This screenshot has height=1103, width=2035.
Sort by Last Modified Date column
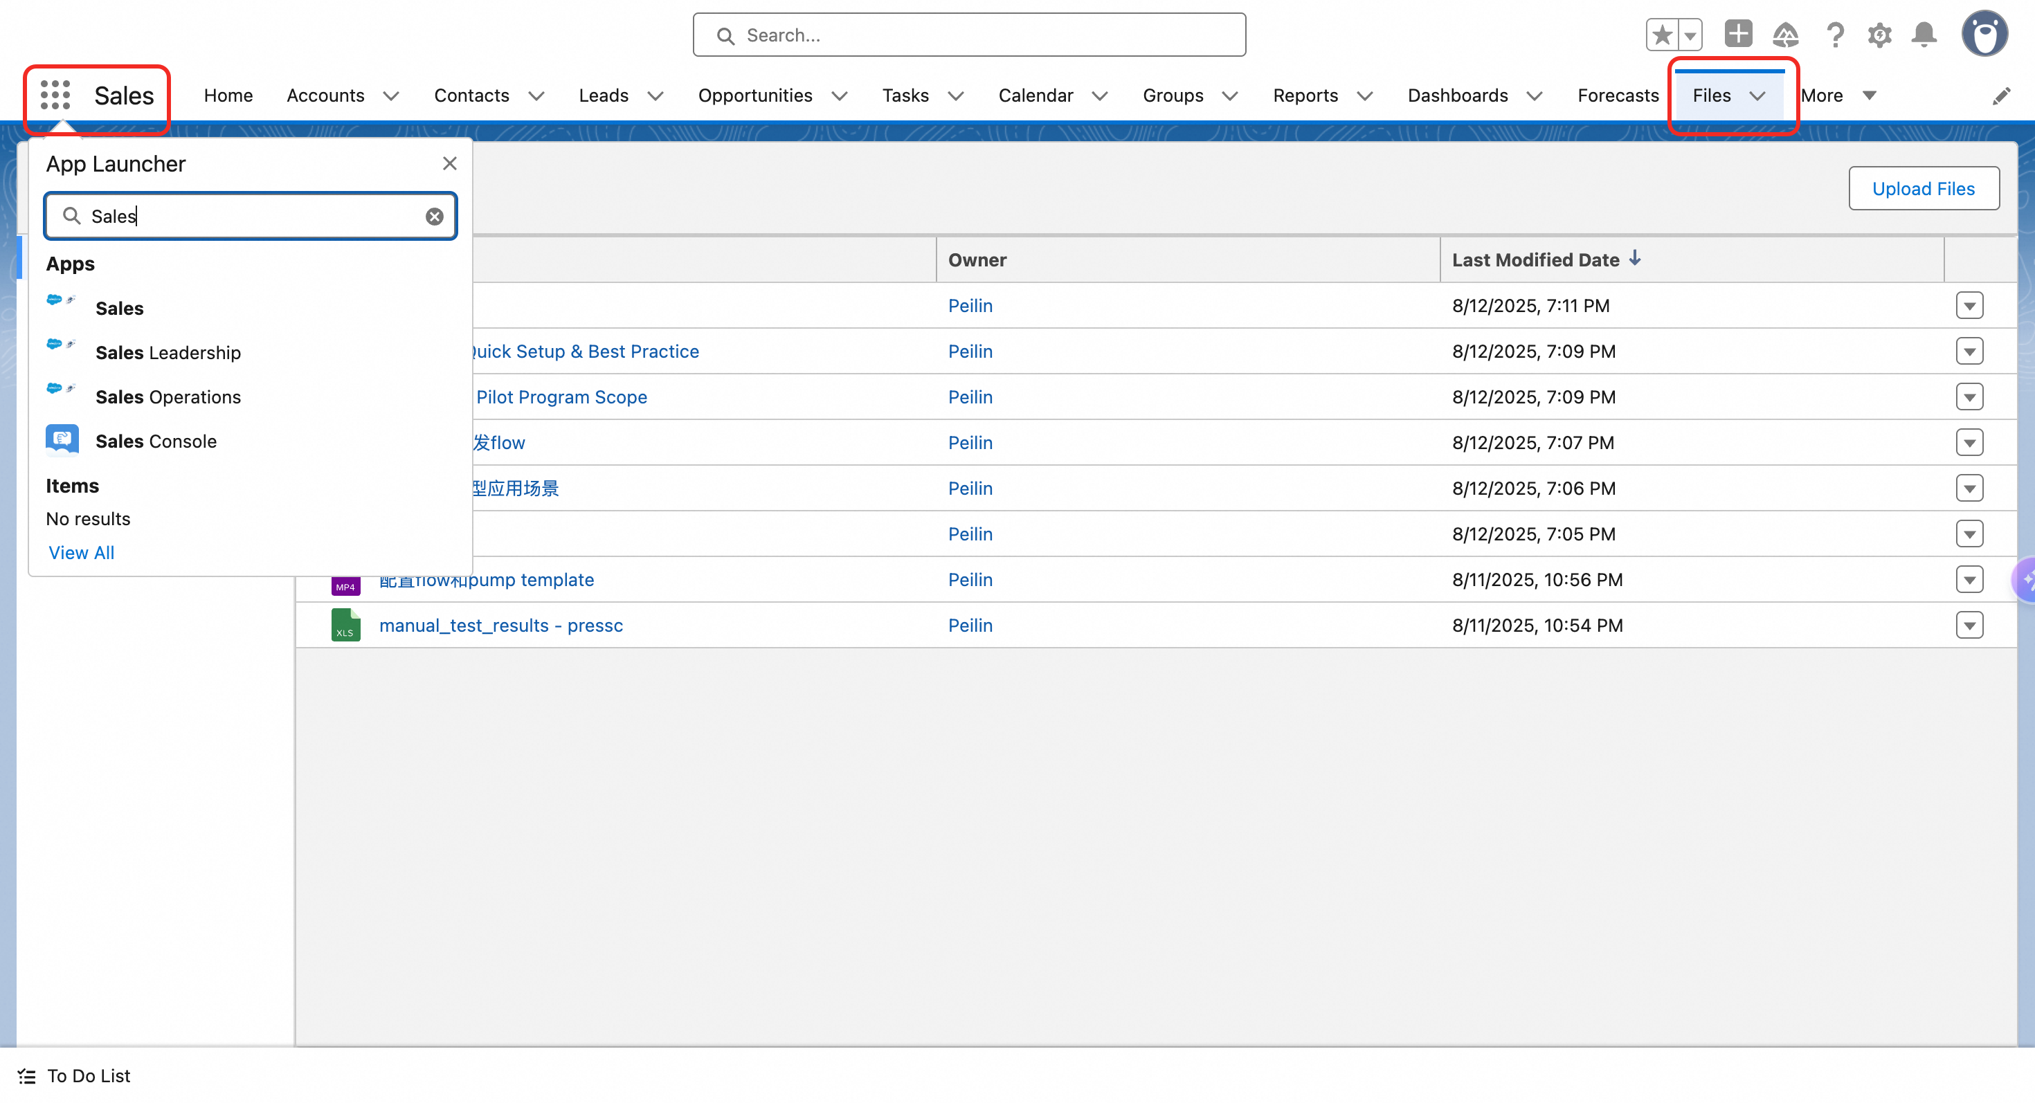pos(1547,259)
